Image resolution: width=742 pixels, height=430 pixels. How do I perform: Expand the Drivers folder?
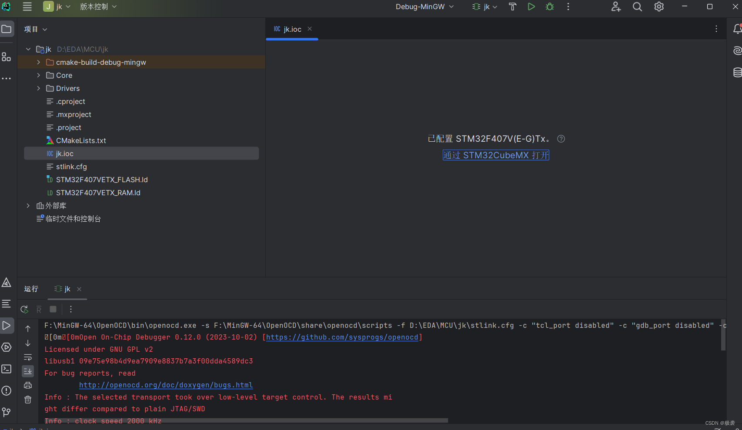[x=38, y=88]
